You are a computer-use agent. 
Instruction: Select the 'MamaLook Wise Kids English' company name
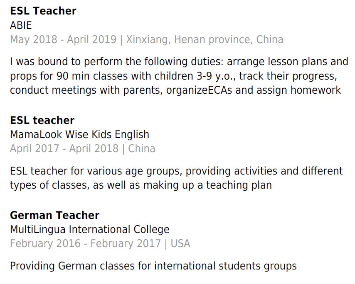[x=79, y=135]
